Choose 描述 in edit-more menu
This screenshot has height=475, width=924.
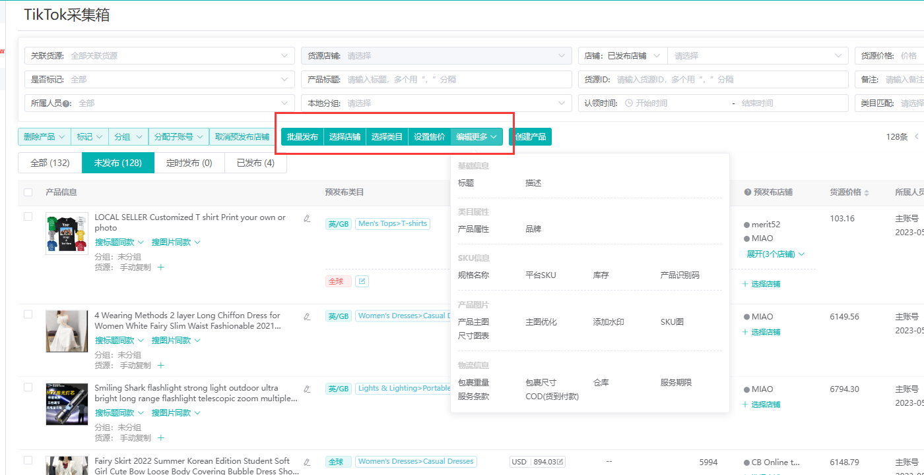click(x=533, y=183)
